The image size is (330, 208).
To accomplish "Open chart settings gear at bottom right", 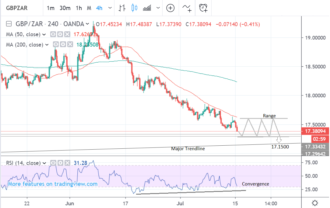I will point(315,203).
